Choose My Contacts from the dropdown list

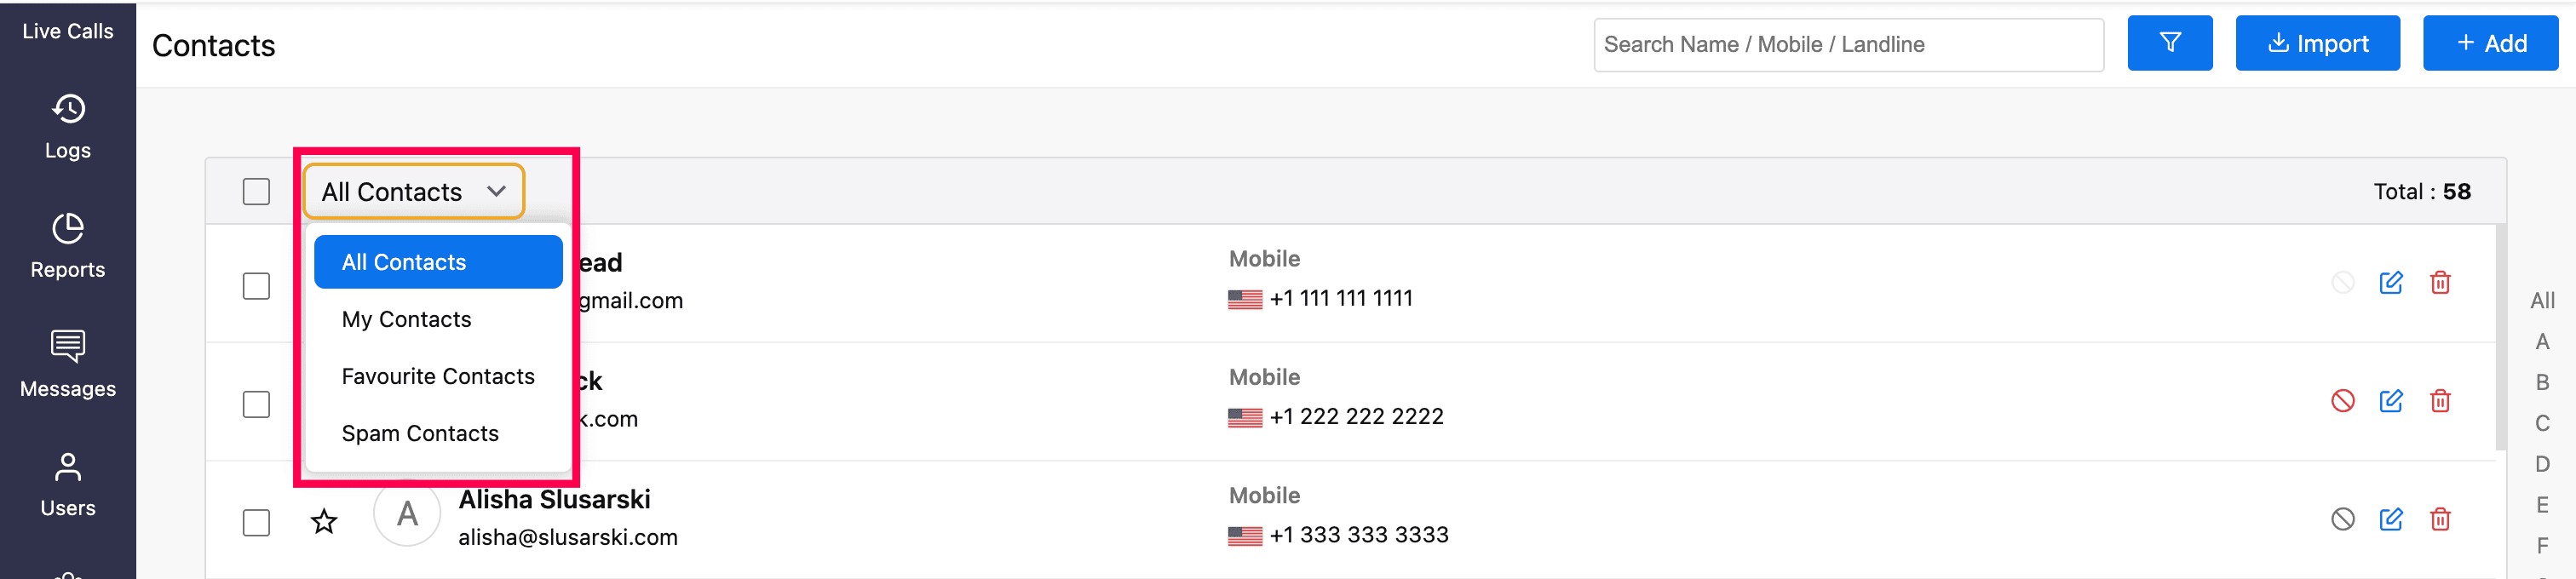(x=406, y=319)
